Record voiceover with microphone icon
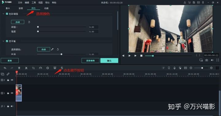The image size is (221, 116). pos(174,68)
